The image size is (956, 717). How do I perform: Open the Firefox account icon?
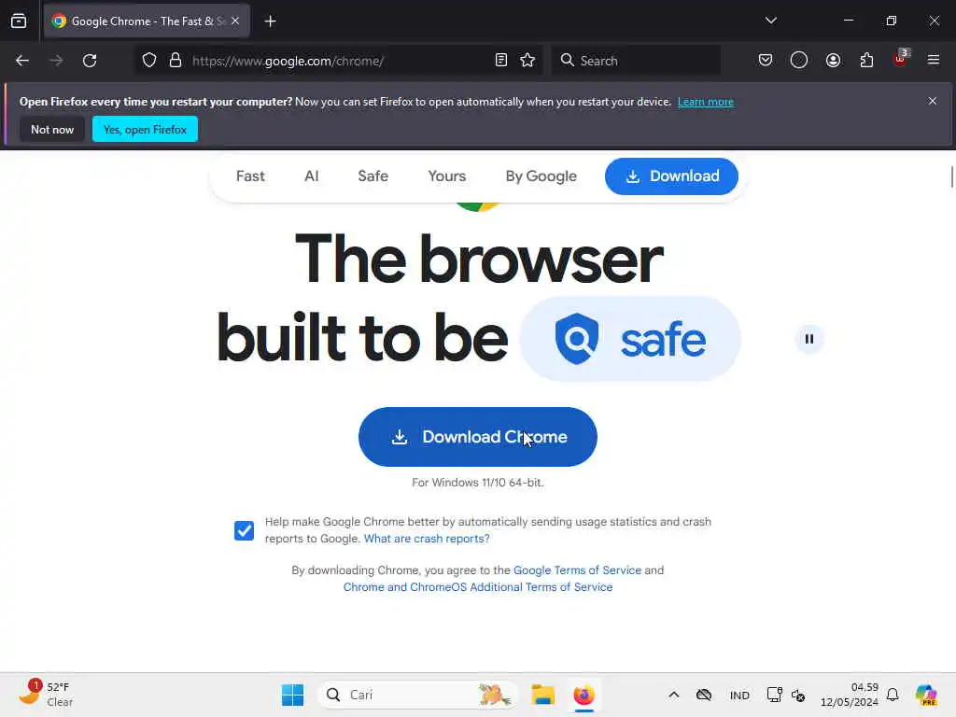[833, 61]
